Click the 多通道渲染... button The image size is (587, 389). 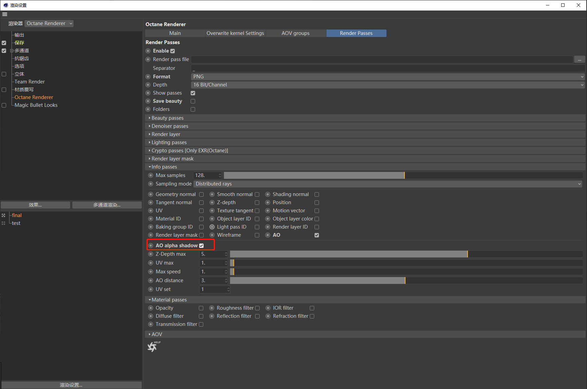point(107,205)
